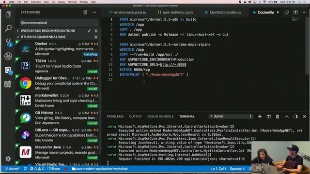Screen dimensions: 310x174
Task: Install the markdownlint extension
Action: [93, 106]
